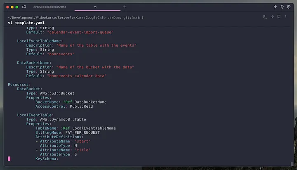297x170 pixels.
Task: Place cursor on 'BillingMode: PAY_PER_REQUEST' line
Action: 68,132
